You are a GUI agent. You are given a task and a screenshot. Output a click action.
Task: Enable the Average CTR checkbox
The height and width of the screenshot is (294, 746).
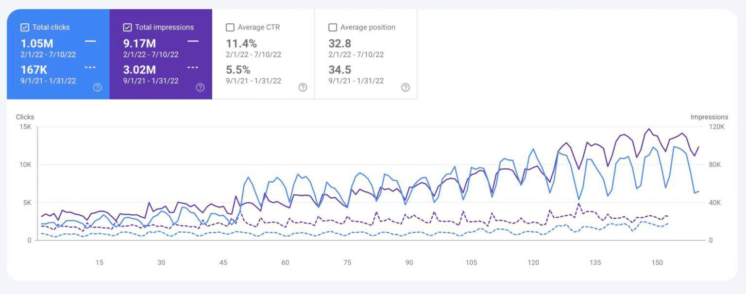coord(230,27)
